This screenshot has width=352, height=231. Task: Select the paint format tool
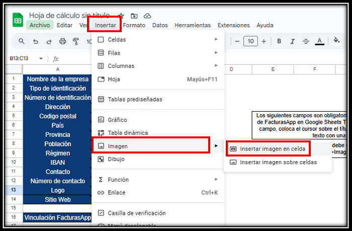[76, 41]
